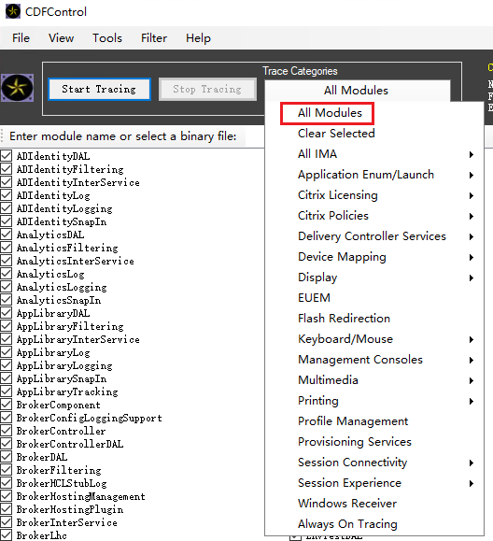This screenshot has width=493, height=541.
Task: Click the CDFControl title bar star icon
Action: click(x=13, y=11)
